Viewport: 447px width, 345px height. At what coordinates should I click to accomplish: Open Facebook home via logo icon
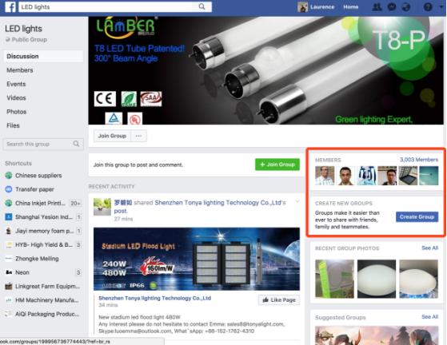[x=10, y=7]
